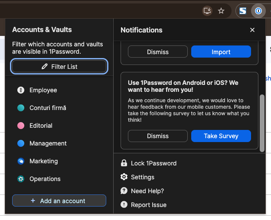This screenshot has width=271, height=220.
Task: Select the Marketing chat bubble vault icon
Action: coord(21,161)
